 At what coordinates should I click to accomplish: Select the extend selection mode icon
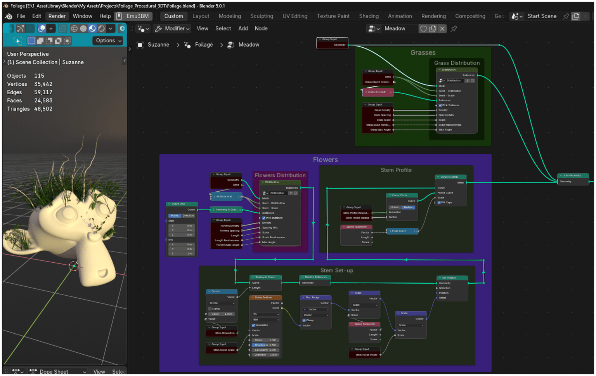40,41
